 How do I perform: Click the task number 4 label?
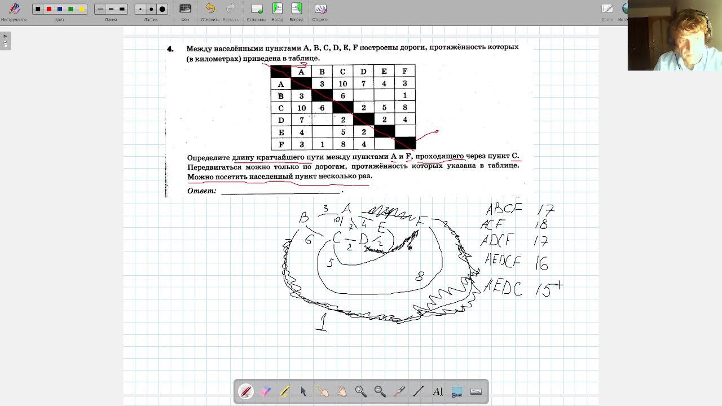point(170,49)
